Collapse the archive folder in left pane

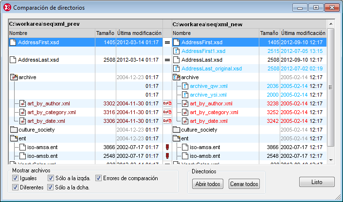(x=14, y=77)
